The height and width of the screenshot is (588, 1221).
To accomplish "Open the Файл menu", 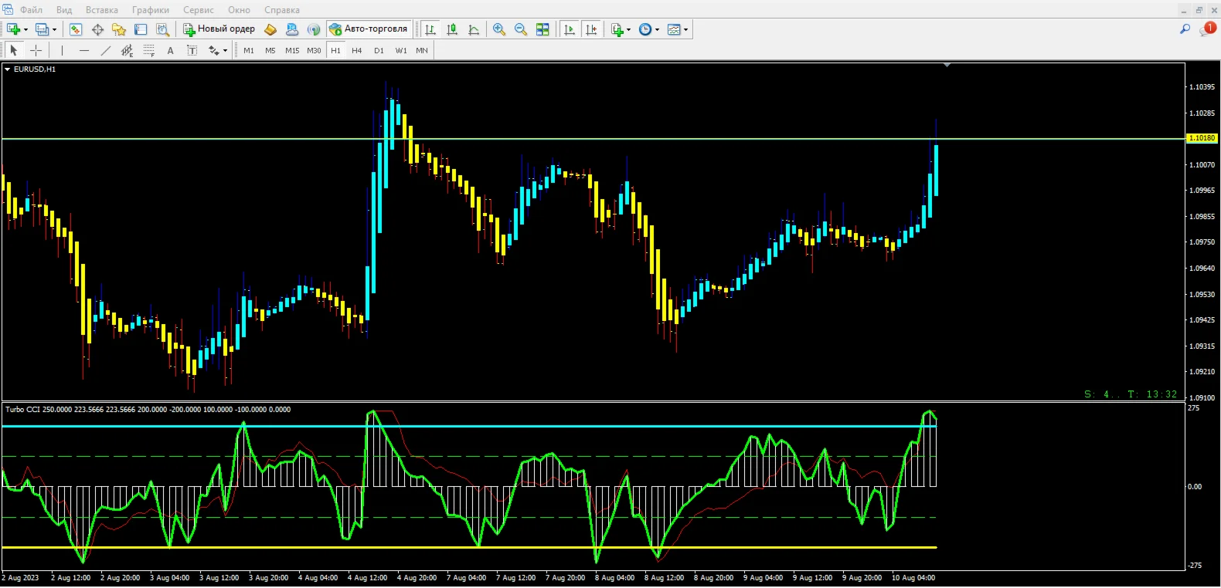I will click(31, 10).
